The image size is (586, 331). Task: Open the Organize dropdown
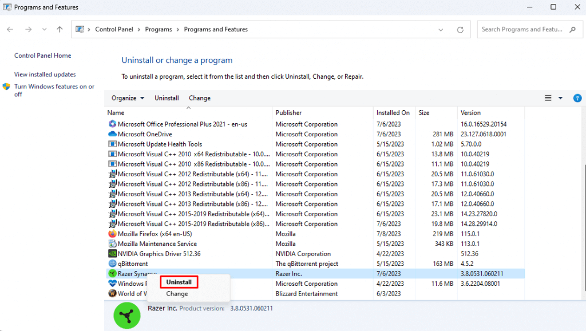coord(128,98)
